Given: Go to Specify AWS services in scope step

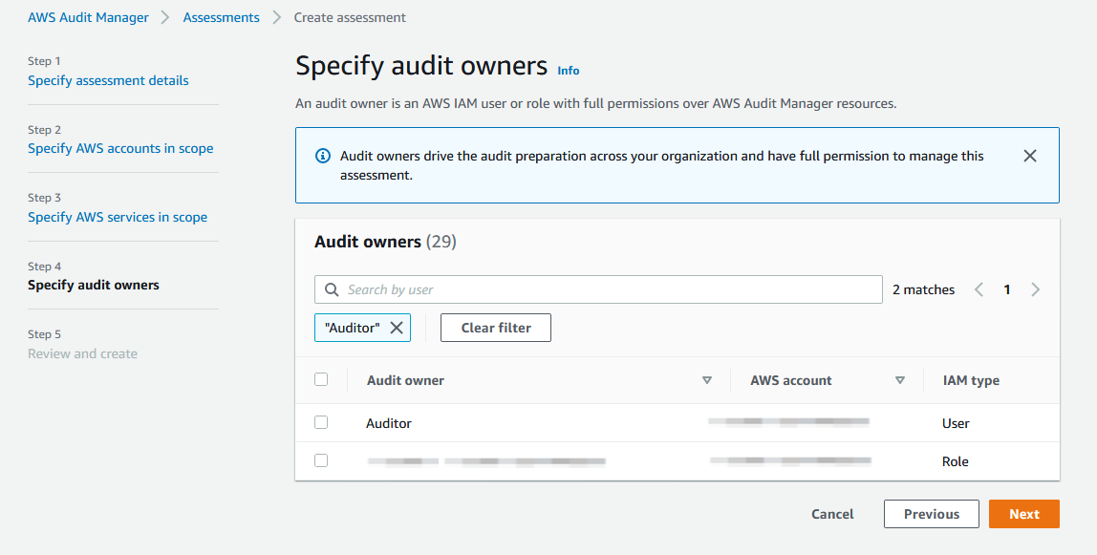Looking at the screenshot, I should (118, 217).
